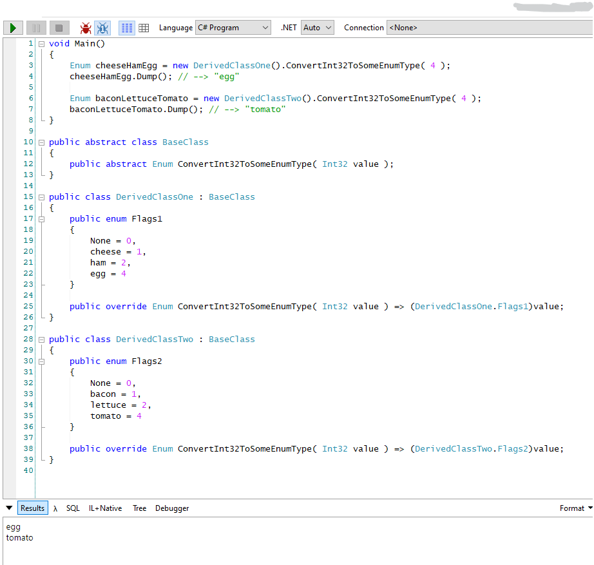Screen dimensions: 594x565
Task: Click line number 38 in the gutter
Action: (28, 448)
